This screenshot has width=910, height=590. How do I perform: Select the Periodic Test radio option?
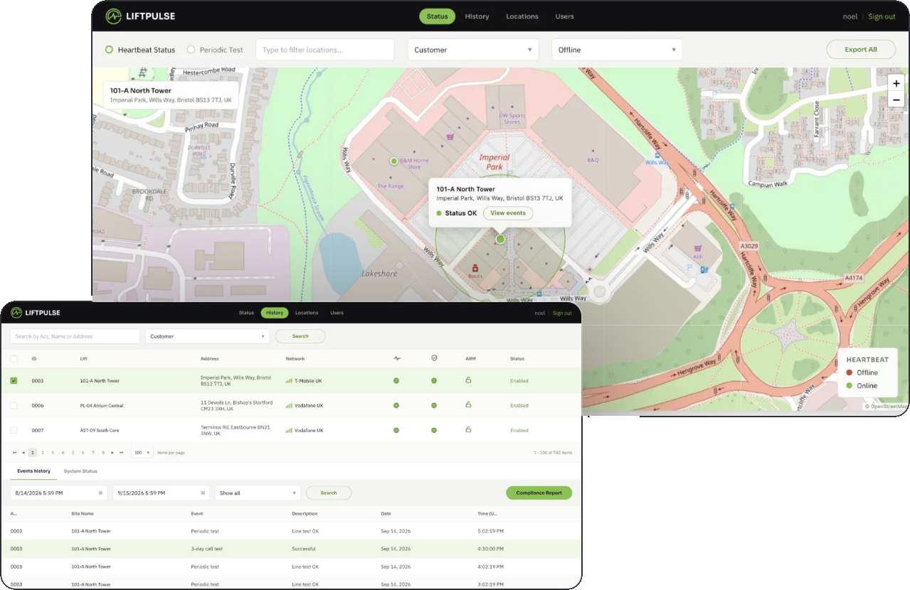[191, 50]
